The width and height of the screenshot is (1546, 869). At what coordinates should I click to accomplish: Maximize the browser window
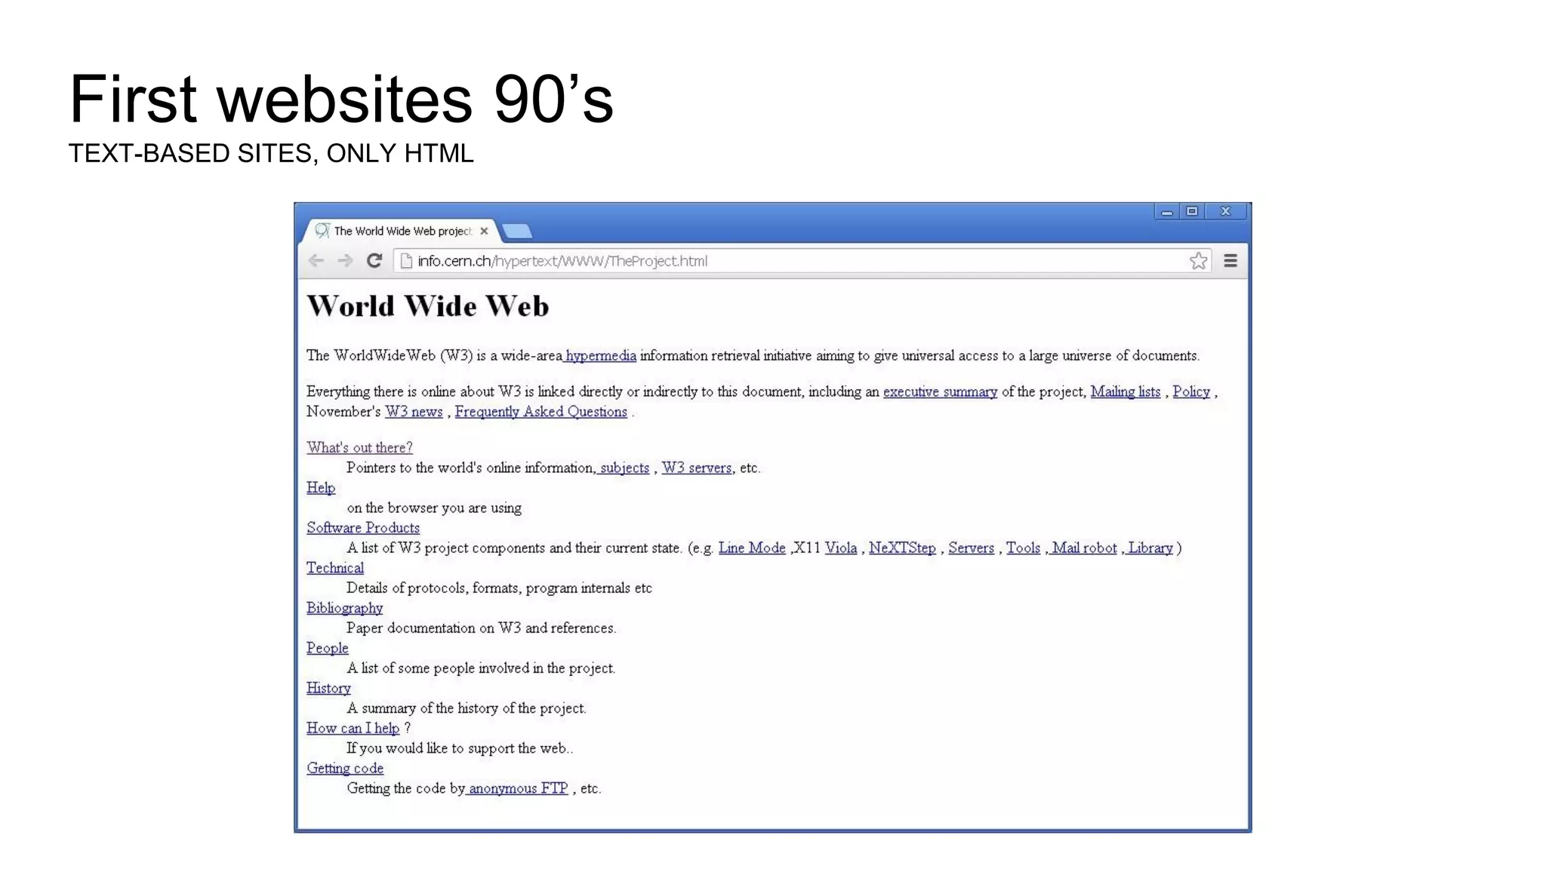coord(1192,212)
